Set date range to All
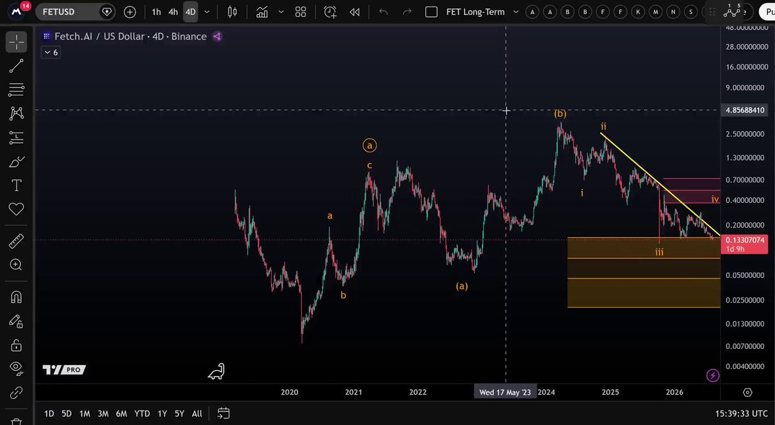 tap(197, 413)
